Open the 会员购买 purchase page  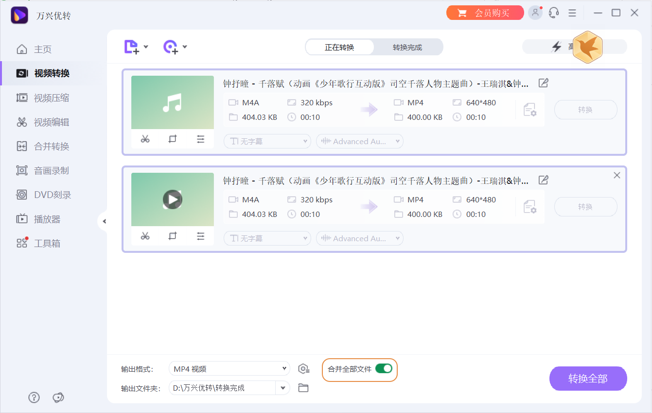point(485,12)
